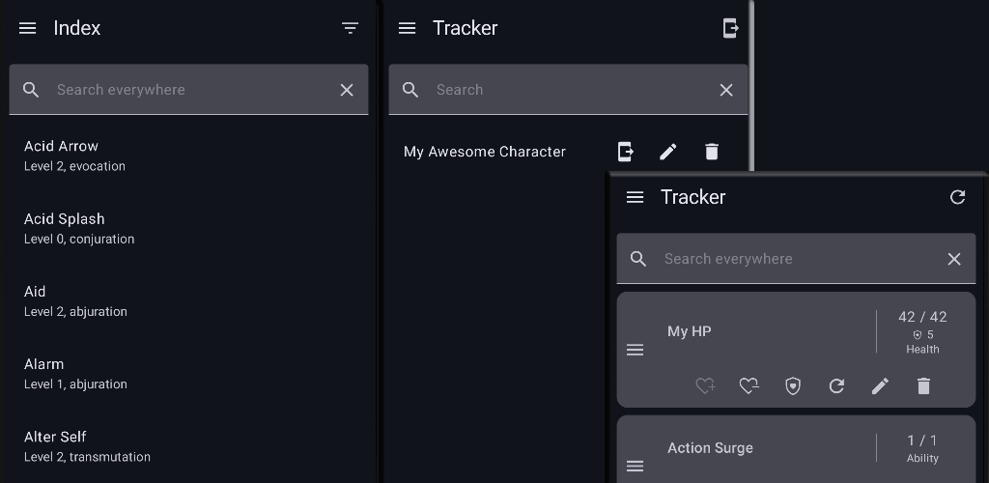Image resolution: width=989 pixels, height=483 pixels.
Task: Click the Search everywhere field in Index
Action: (x=184, y=90)
